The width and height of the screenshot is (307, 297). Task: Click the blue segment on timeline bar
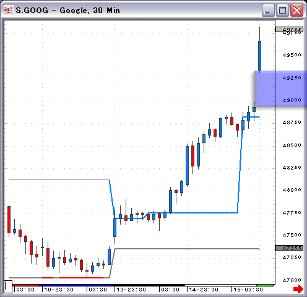(x=76, y=285)
